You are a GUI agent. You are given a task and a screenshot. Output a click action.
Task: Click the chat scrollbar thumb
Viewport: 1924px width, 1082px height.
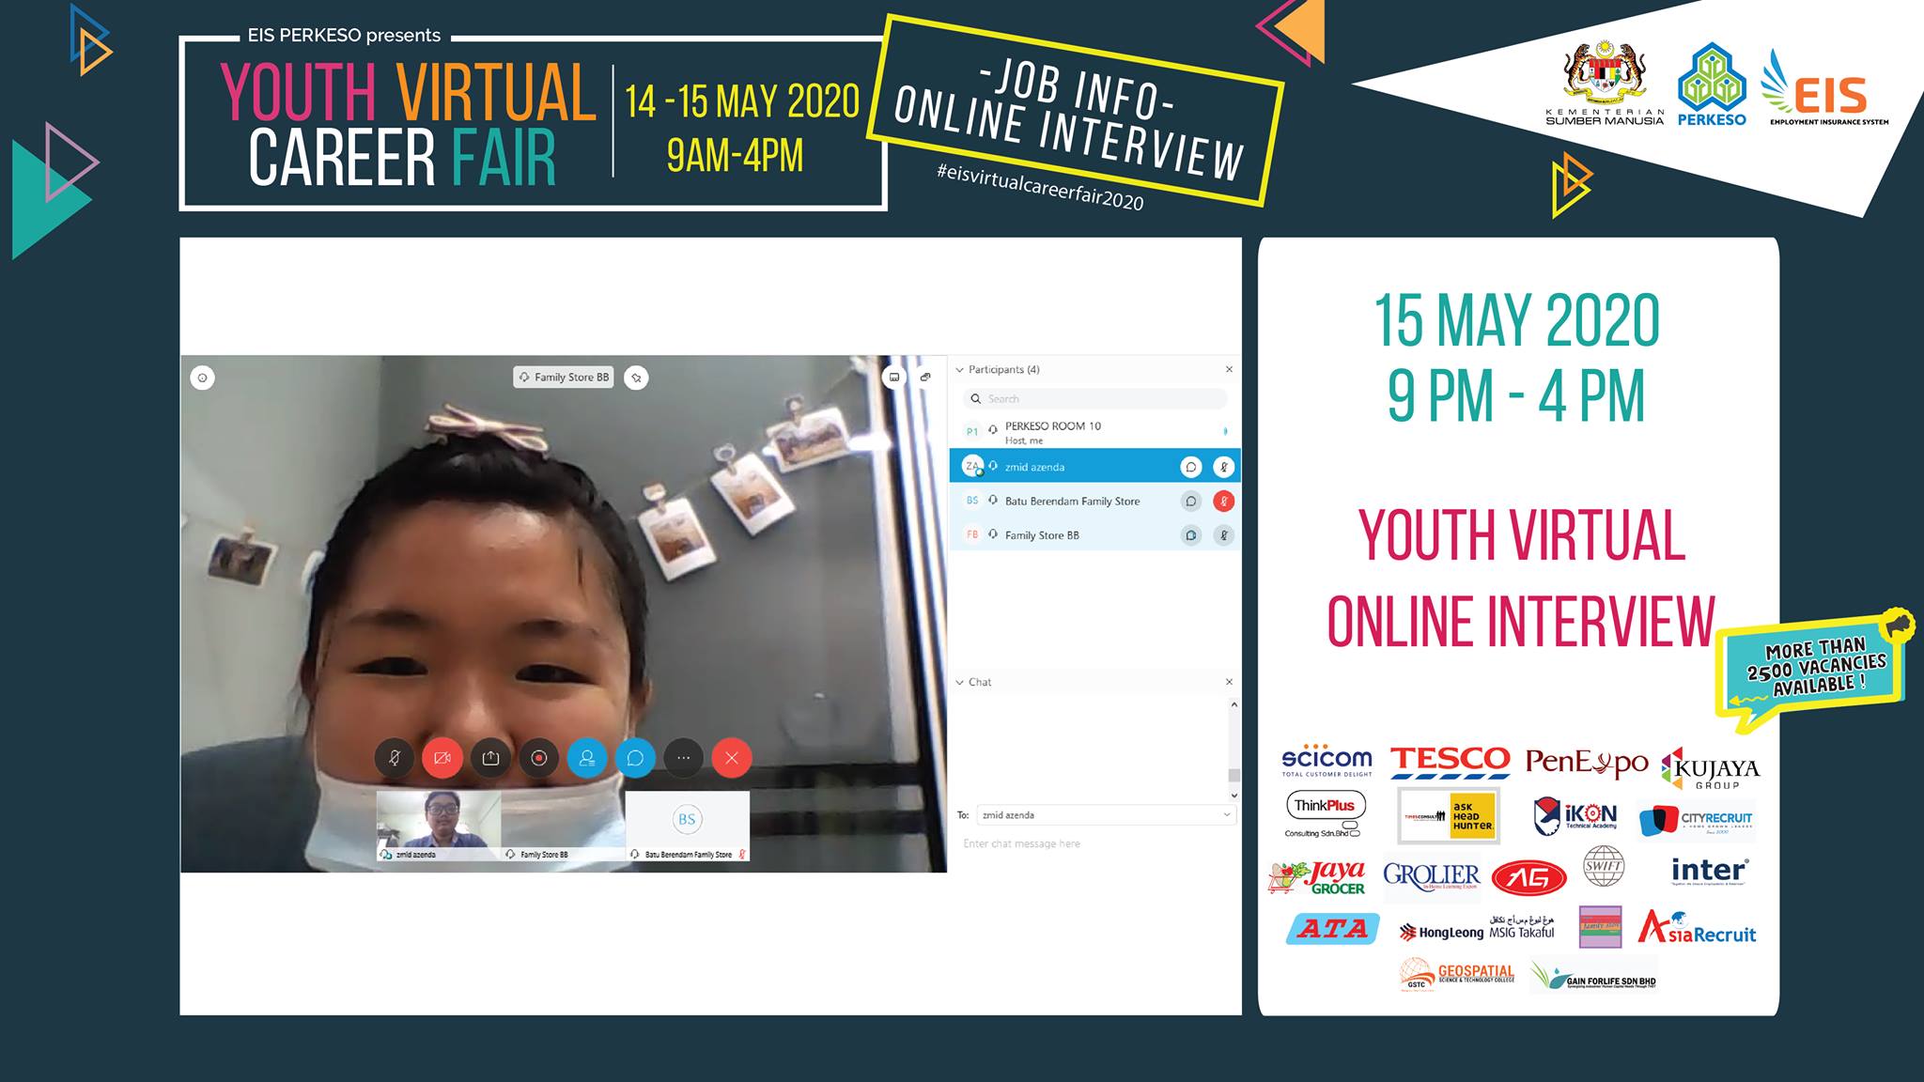[x=1234, y=775]
